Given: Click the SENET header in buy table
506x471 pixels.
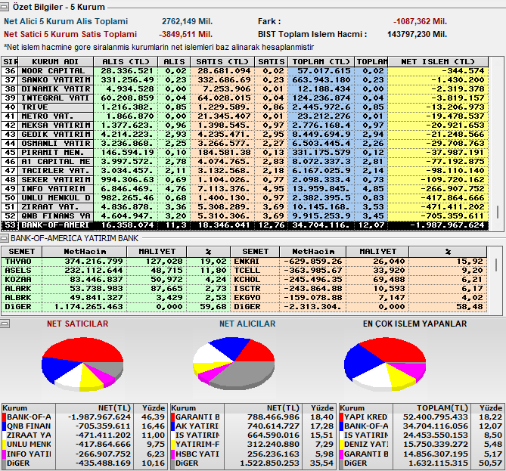Looking at the screenshot, I should (x=22, y=252).
